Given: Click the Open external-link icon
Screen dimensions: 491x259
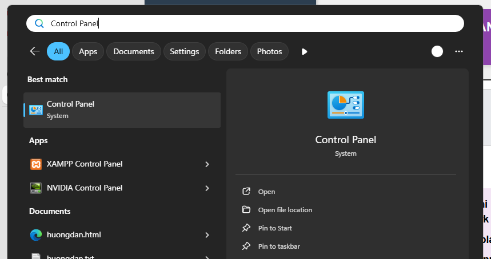Looking at the screenshot, I should pos(246,191).
